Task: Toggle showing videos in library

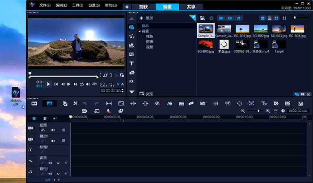Action: pos(221,18)
